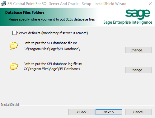
Task: Click the 'Path to put the SEI database log file in:' label
Action: click(x=53, y=64)
